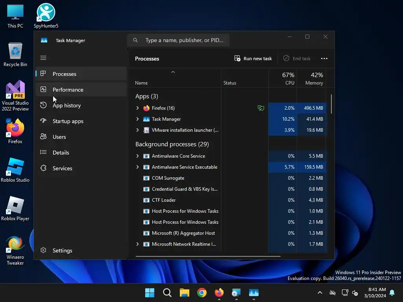Open This PC desktop icon
403x302 pixels.
(15, 16)
